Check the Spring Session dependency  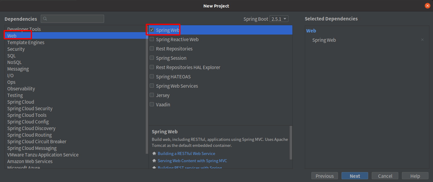[x=152, y=58]
